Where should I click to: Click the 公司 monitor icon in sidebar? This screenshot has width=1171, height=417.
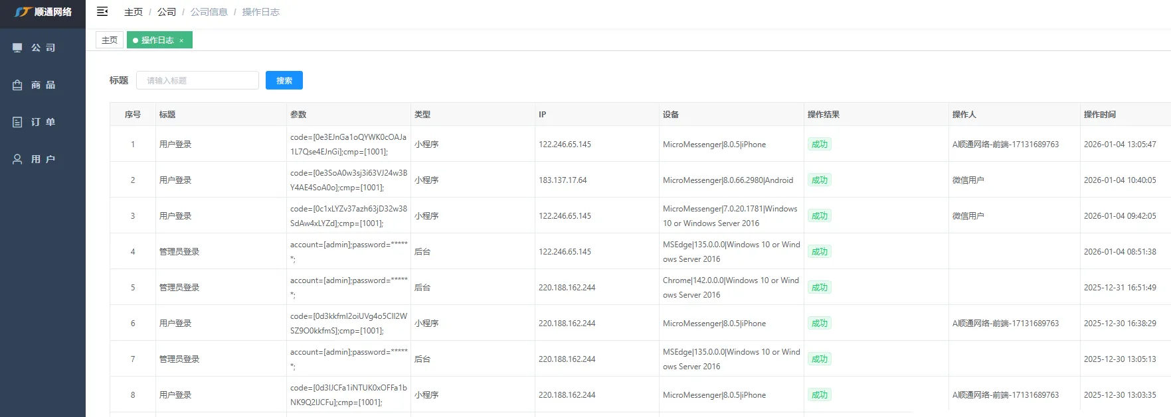tap(17, 48)
